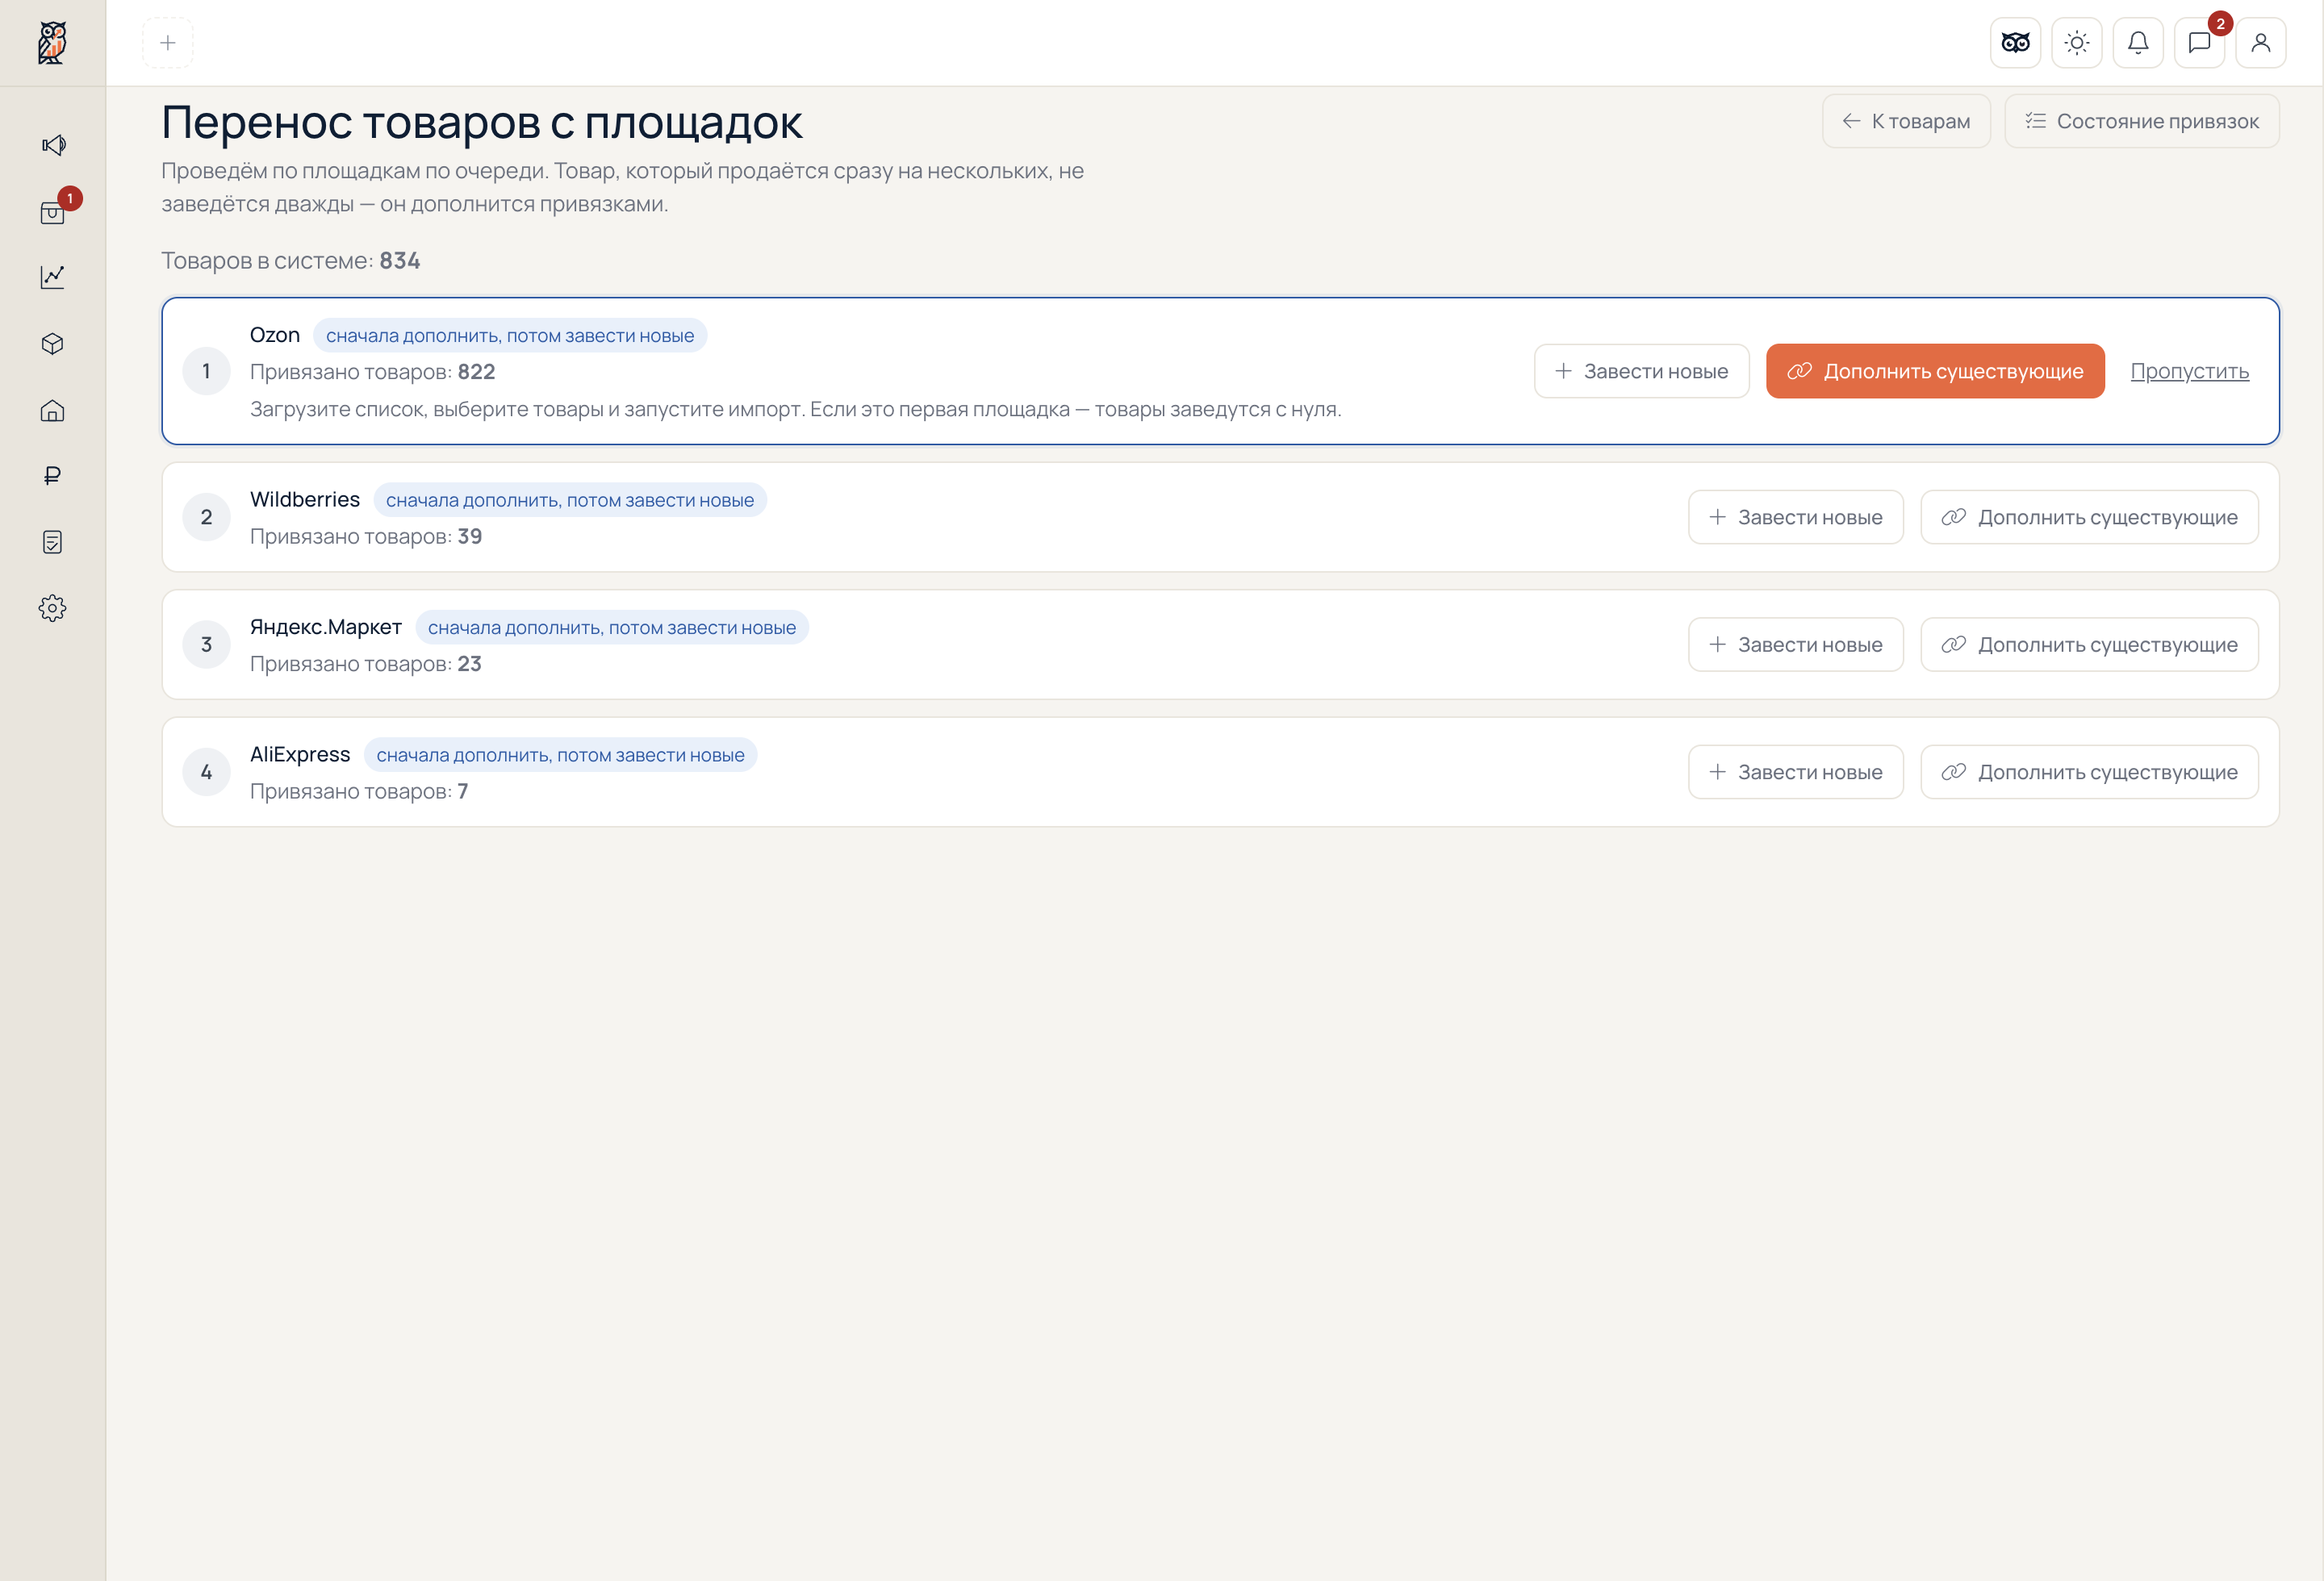Click step number 2 circle
Screen dimensions: 2324x1581
(206, 517)
